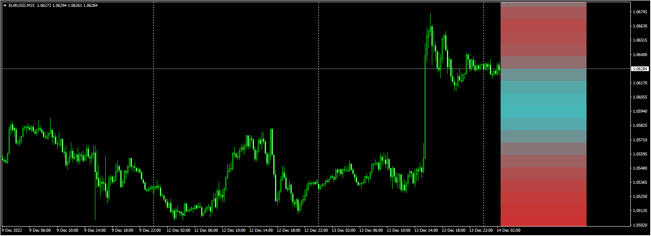Click price scale label 1.05940
The height and width of the screenshot is (236, 651).
click(640, 111)
